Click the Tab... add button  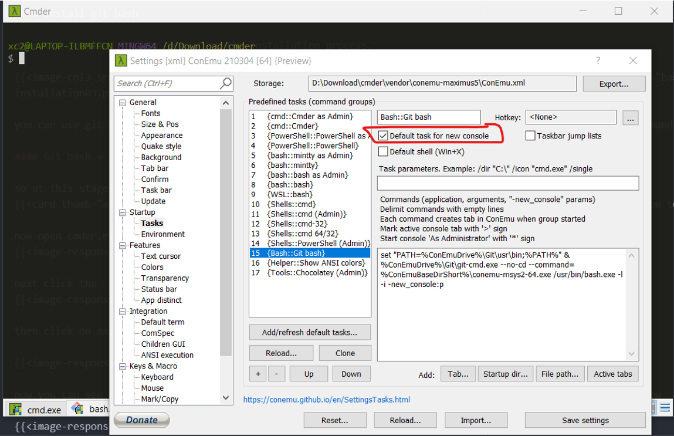pos(458,374)
